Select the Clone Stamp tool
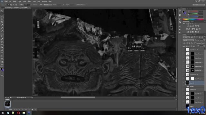Viewport: 206px width, 115px height. point(2,34)
